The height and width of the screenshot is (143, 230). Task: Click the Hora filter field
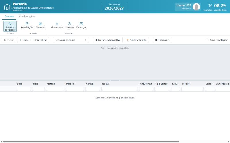[38, 89]
